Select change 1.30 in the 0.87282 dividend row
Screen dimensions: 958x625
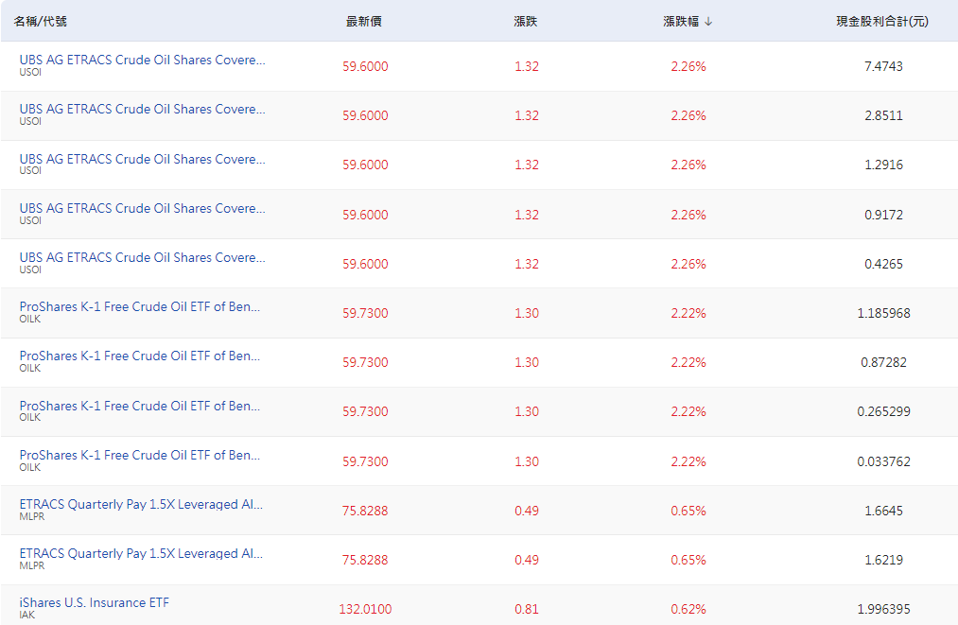pyautogui.click(x=527, y=362)
